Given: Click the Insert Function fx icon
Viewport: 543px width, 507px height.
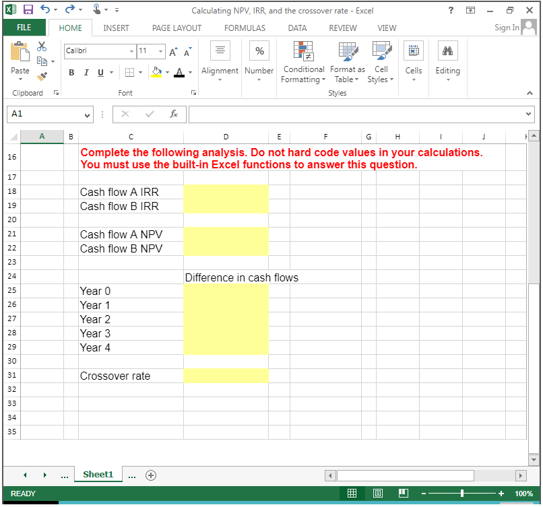Looking at the screenshot, I should [x=174, y=114].
